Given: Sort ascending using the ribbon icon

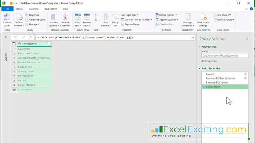Looking at the screenshot, I should (96, 15).
